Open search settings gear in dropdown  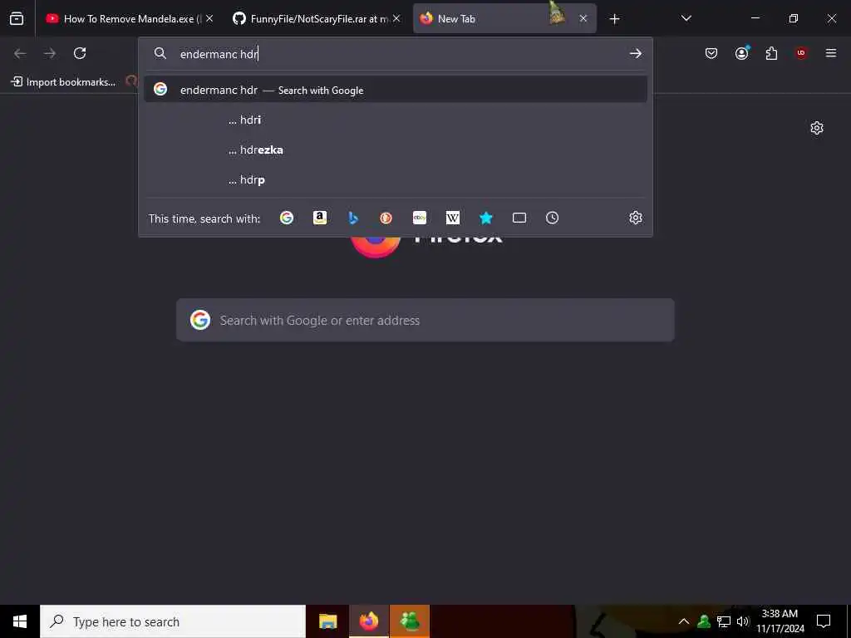pyautogui.click(x=636, y=218)
